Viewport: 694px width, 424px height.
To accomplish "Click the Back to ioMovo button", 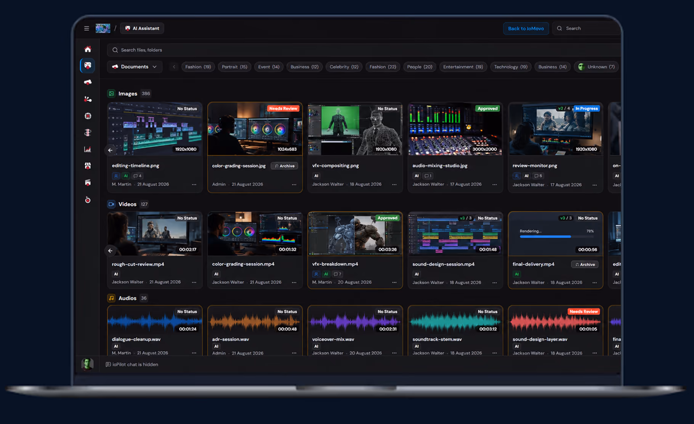I will coord(526,29).
